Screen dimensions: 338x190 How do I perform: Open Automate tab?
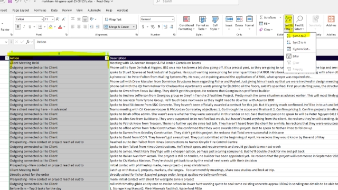pos(94,10)
